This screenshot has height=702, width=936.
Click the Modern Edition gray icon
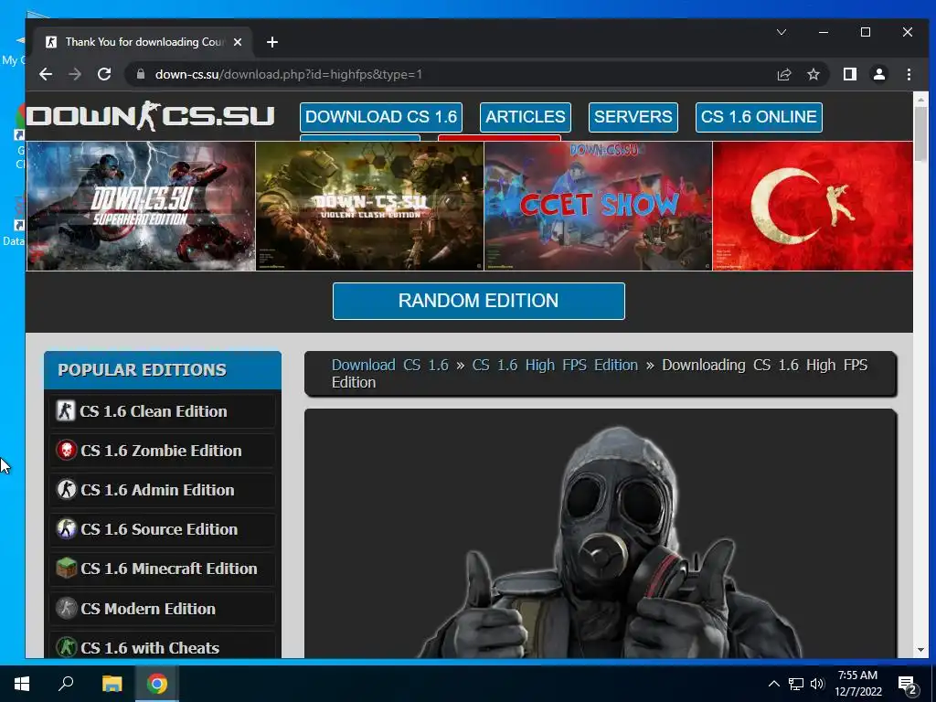(66, 608)
